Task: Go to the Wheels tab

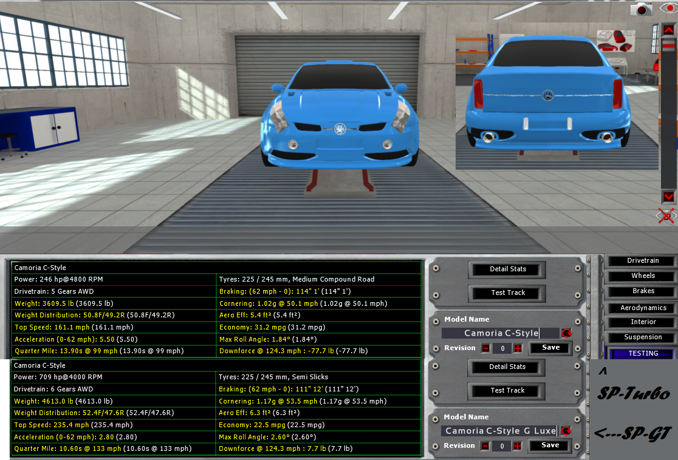Action: pyautogui.click(x=643, y=276)
